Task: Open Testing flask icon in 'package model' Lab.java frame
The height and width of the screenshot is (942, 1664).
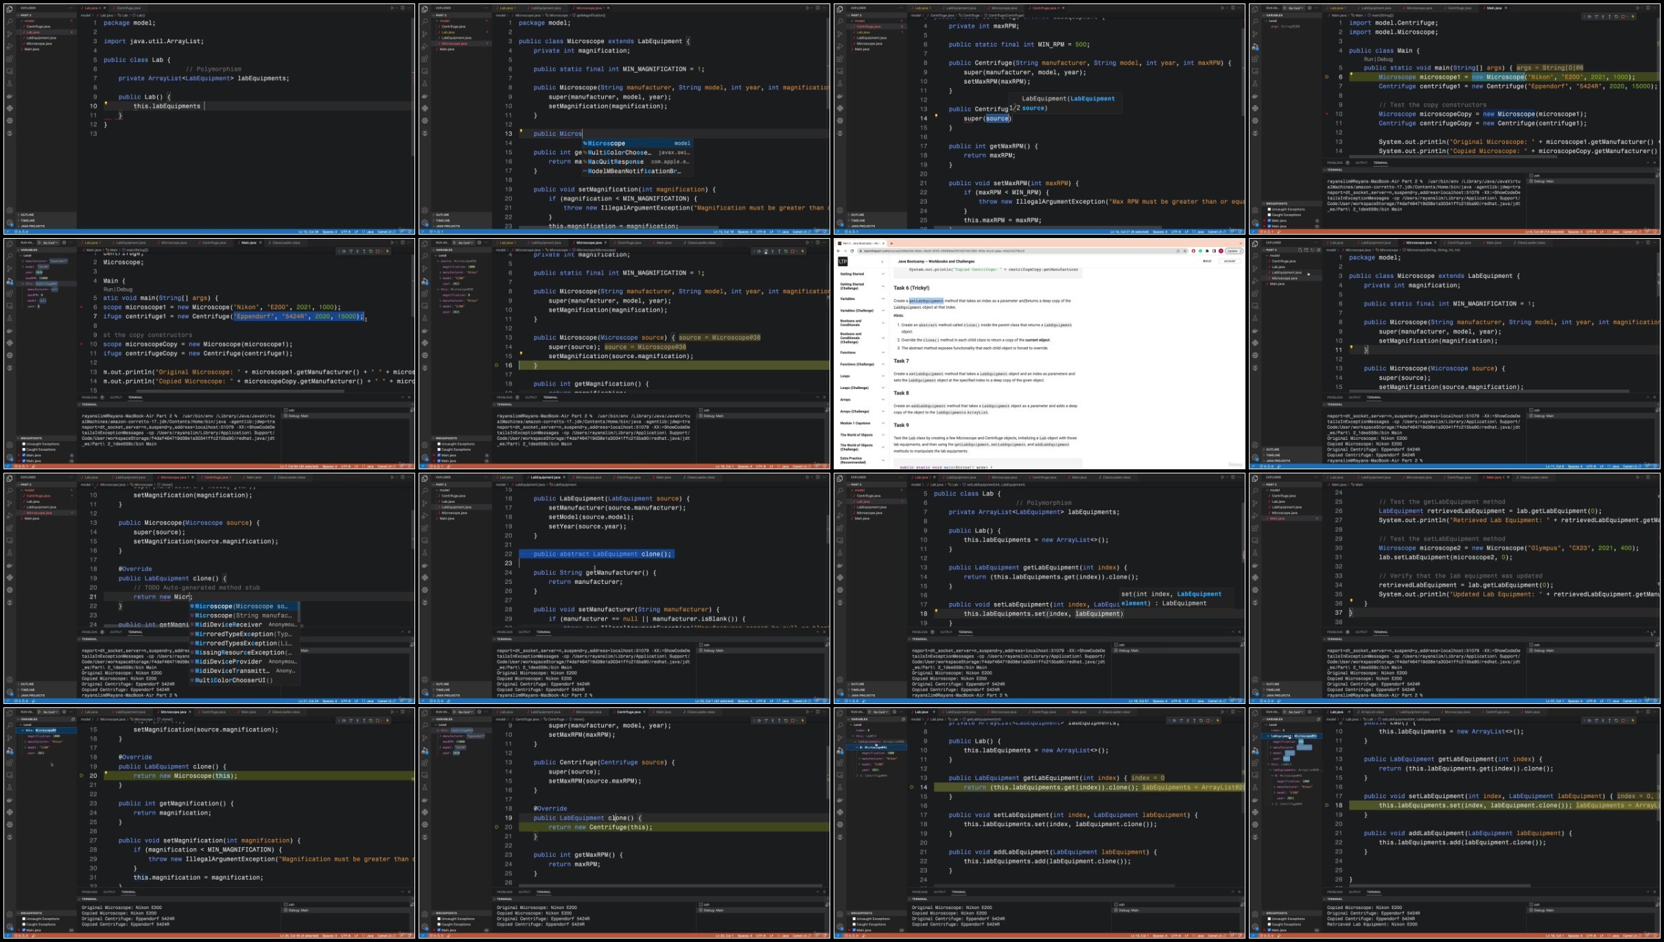Action: click(10, 83)
